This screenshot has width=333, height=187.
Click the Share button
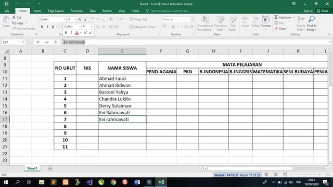323,11
